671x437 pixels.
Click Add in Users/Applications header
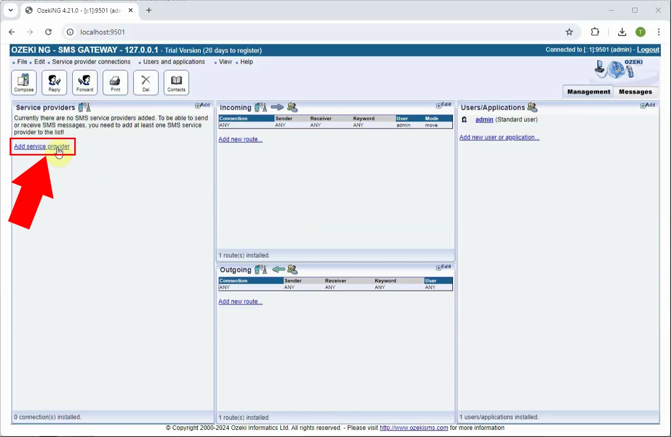pyautogui.click(x=648, y=105)
